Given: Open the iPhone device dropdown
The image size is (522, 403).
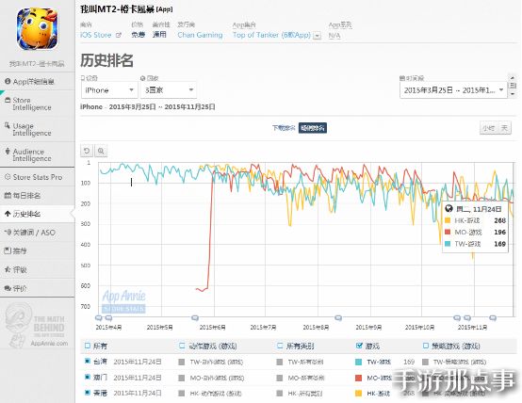Looking at the screenshot, I should click(109, 90).
